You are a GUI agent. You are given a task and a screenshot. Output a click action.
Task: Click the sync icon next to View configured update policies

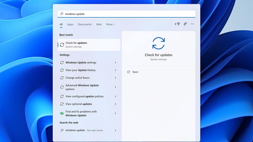point(62,97)
